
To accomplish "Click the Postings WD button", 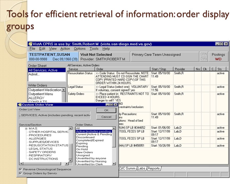I will pos(218,57).
